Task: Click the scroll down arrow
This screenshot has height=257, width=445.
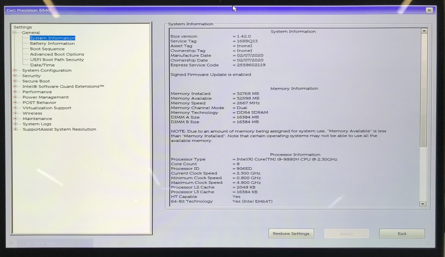Action: pyautogui.click(x=423, y=204)
